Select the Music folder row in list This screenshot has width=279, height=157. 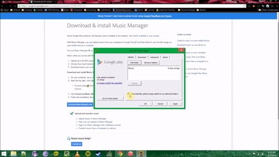tap(154, 68)
